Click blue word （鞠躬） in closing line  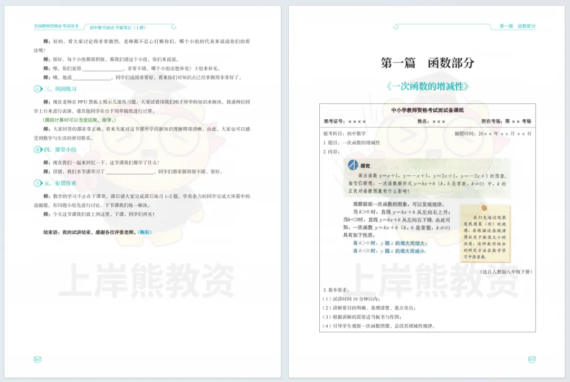coord(144,232)
